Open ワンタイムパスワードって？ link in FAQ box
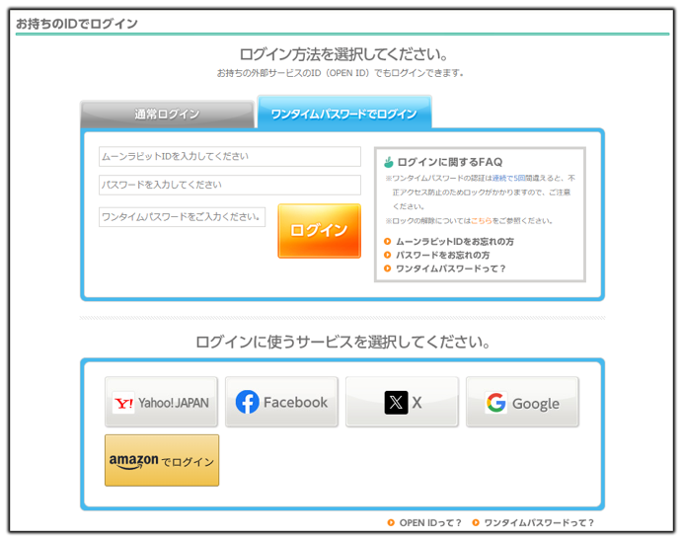This screenshot has width=682, height=540. point(451,269)
